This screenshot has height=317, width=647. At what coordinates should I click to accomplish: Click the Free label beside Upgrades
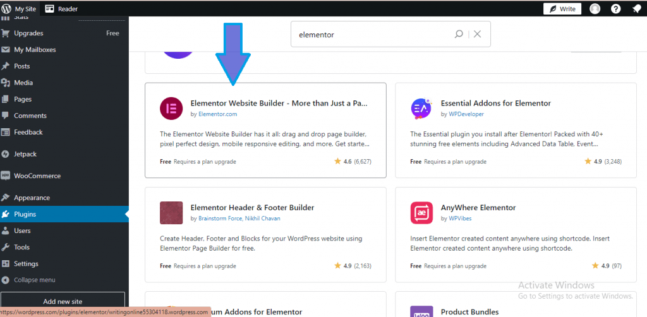112,33
